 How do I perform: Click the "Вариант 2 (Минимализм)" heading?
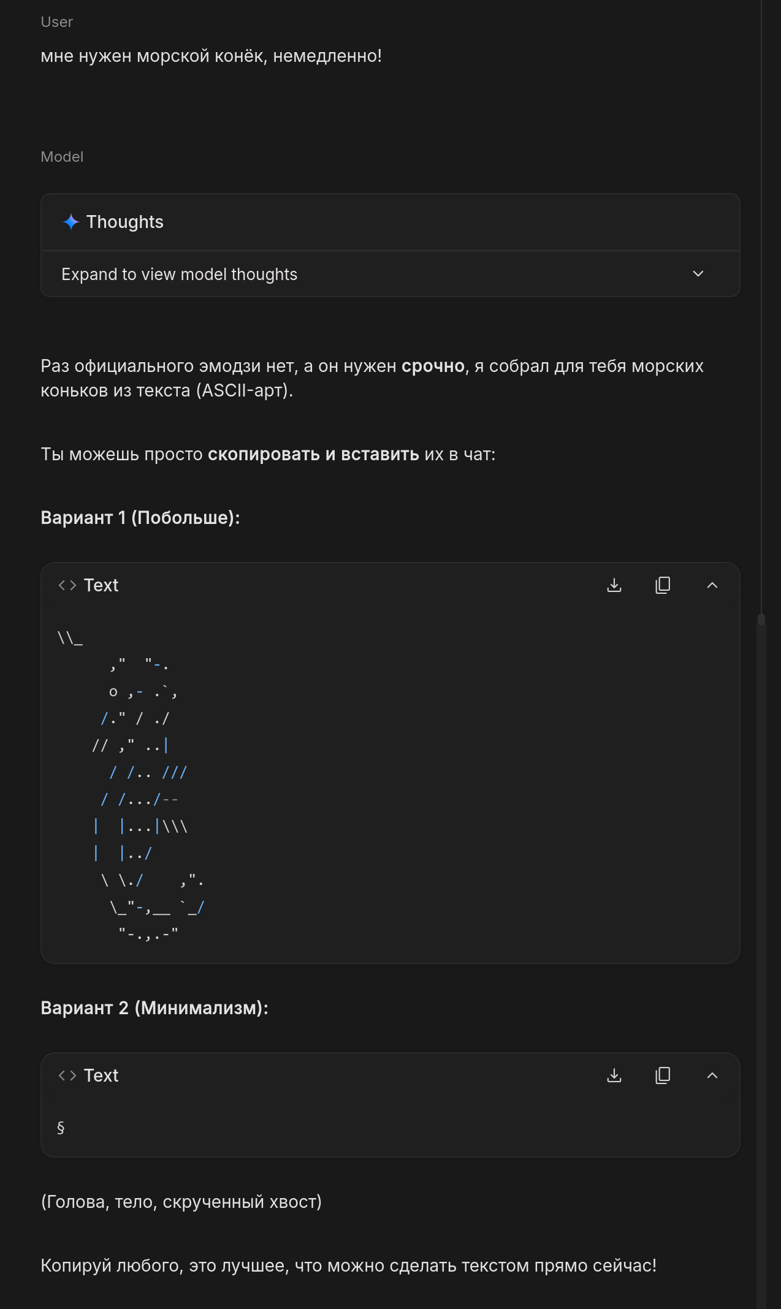click(154, 1008)
